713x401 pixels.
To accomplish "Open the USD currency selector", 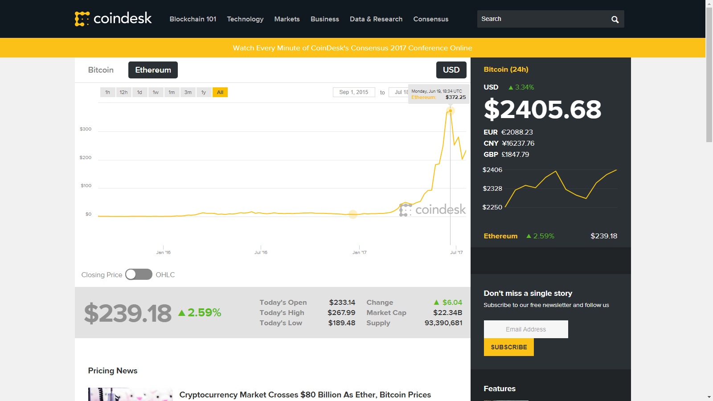I will click(451, 70).
